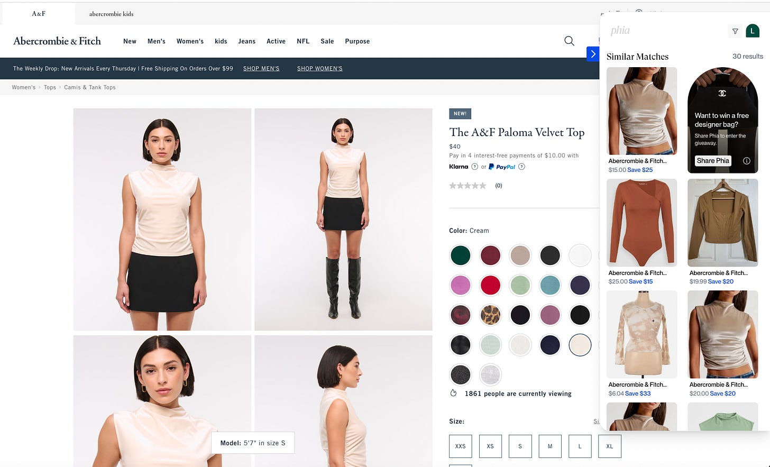The image size is (770, 467).
Task: Click the Phia logo text
Action: click(x=620, y=31)
